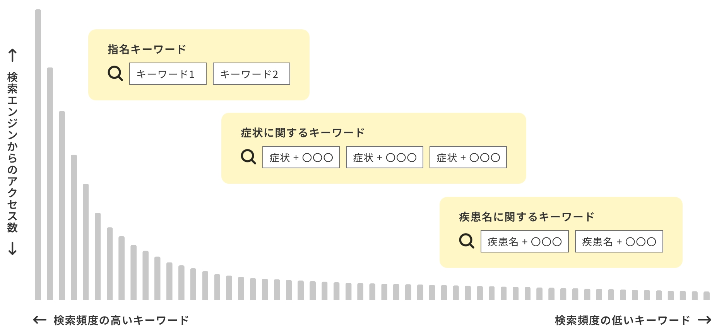Click the right arrow beside 検索頻度の低いキーワード
Image resolution: width=712 pixels, height=332 pixels.
[705, 320]
